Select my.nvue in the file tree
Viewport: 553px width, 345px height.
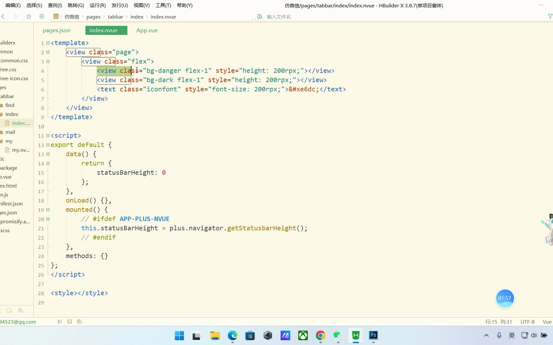tap(21, 150)
